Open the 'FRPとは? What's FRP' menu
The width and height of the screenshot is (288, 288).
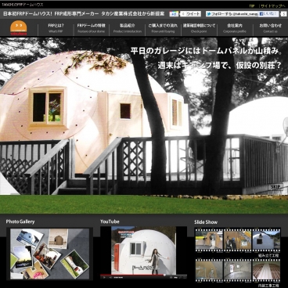(x=56, y=28)
